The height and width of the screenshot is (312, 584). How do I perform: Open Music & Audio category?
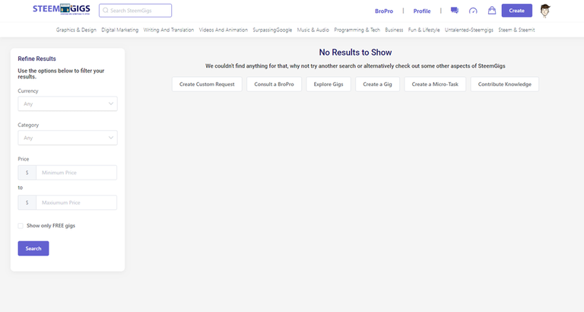point(313,30)
